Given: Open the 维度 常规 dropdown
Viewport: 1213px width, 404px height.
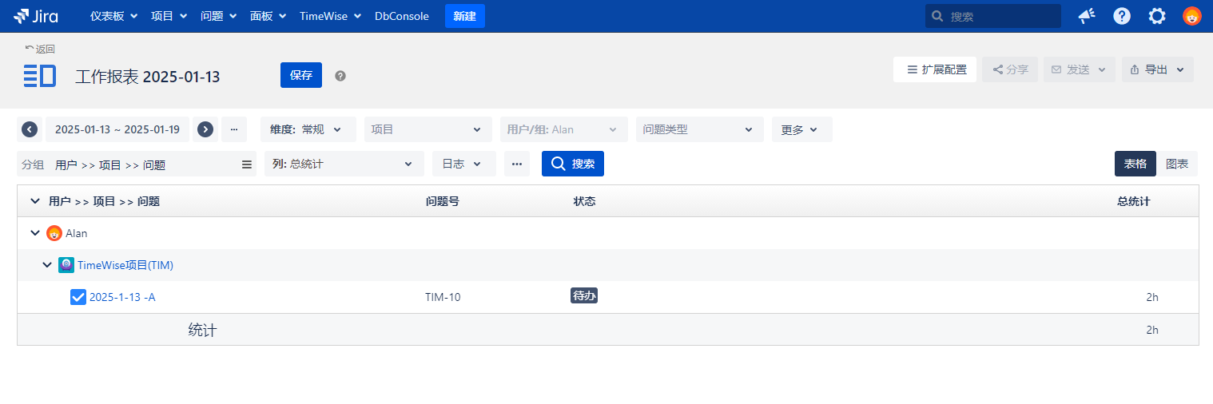Looking at the screenshot, I should tap(308, 129).
